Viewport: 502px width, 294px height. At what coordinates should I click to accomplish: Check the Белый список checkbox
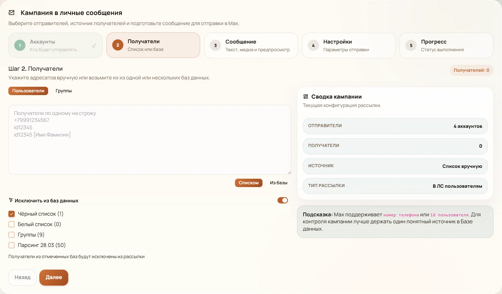point(12,224)
